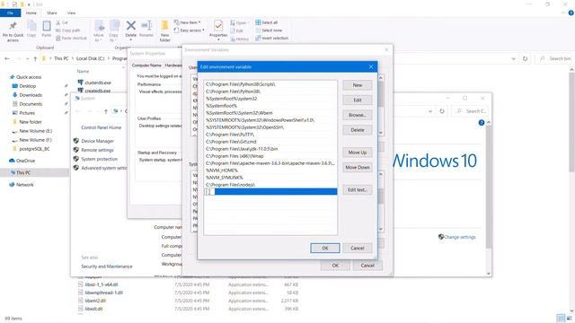Close the Edit environment variable dialog
Image resolution: width=575 pixels, height=323 pixels.
point(371,66)
